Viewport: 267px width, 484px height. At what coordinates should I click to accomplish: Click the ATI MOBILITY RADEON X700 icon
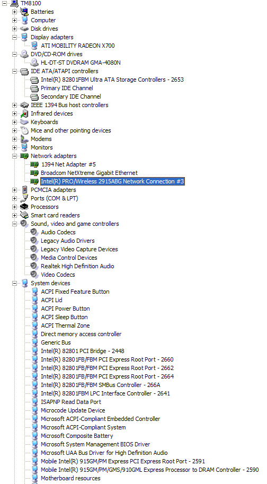pyautogui.click(x=34, y=46)
